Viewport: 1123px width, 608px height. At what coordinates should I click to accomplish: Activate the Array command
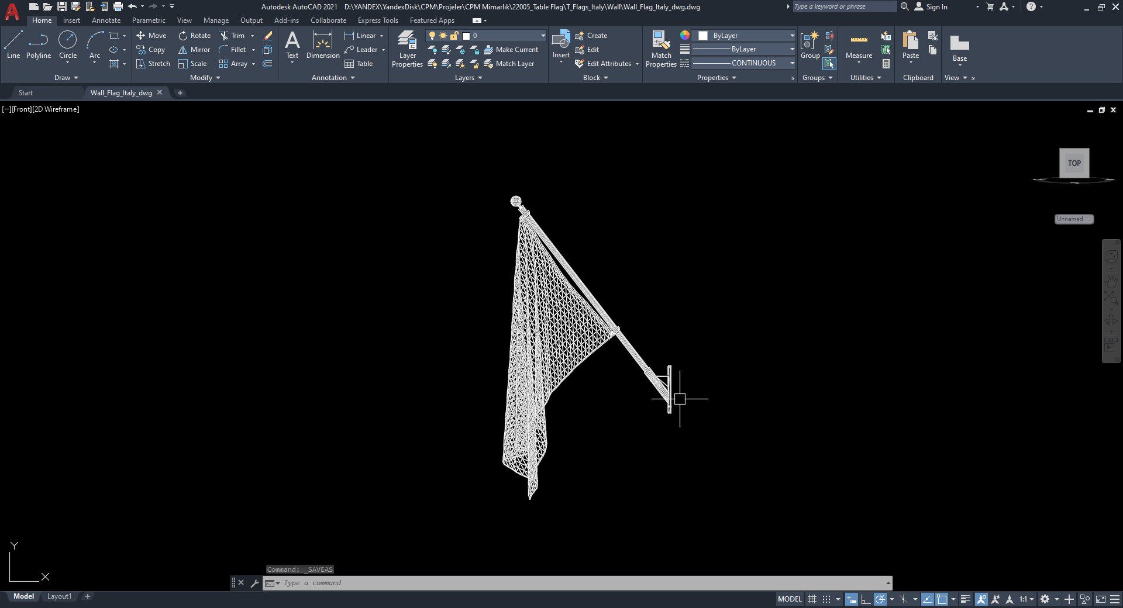point(233,64)
